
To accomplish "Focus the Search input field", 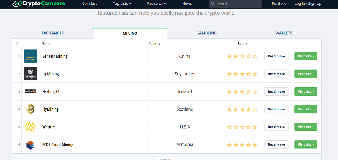I will pos(235,4).
